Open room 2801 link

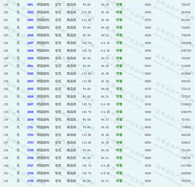30,66
